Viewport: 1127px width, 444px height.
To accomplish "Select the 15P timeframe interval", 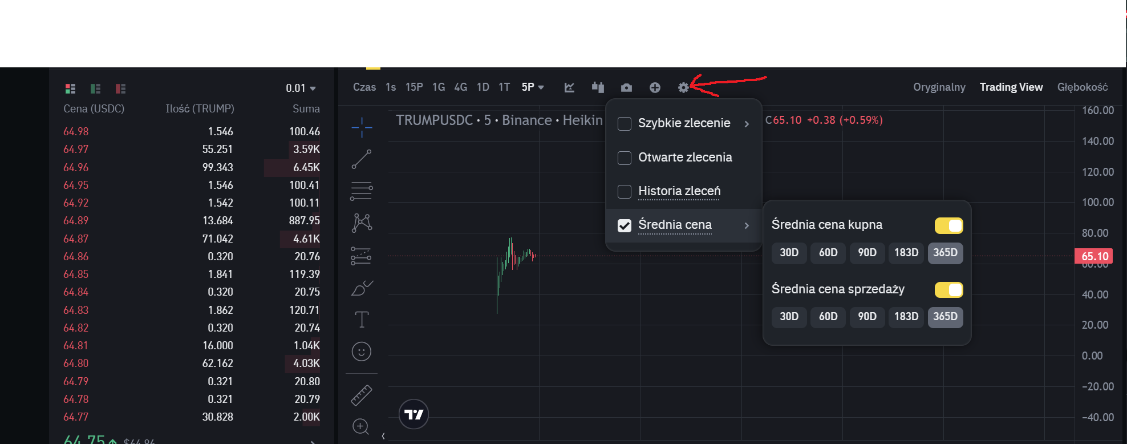I will (414, 87).
